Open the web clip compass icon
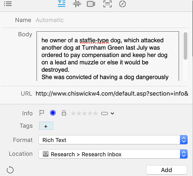This screenshot has width=193, height=176. coord(122,4)
